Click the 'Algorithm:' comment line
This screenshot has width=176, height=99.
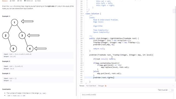click(x=98, y=26)
